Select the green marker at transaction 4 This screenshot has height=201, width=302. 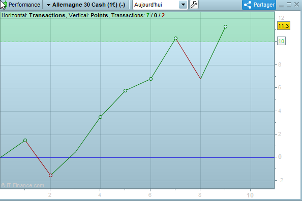click(100, 117)
